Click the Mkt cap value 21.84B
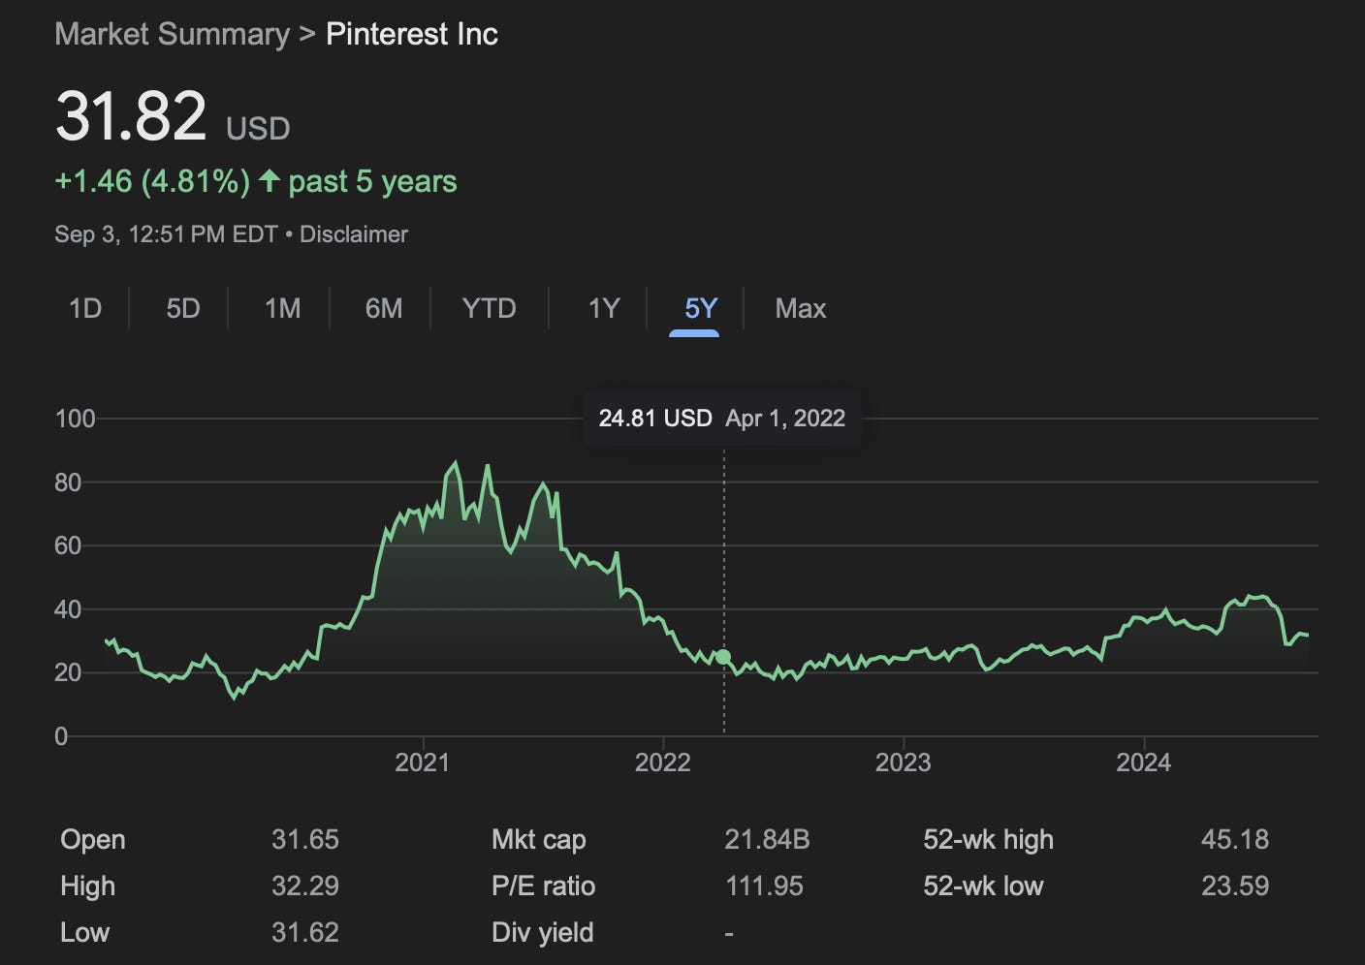Screen dimensions: 1365x965 (x=767, y=839)
